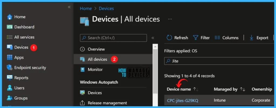Click the All services list icon
The width and height of the screenshot is (276, 108).
9,37
